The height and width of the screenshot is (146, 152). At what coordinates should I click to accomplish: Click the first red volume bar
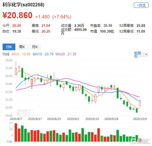point(16,132)
